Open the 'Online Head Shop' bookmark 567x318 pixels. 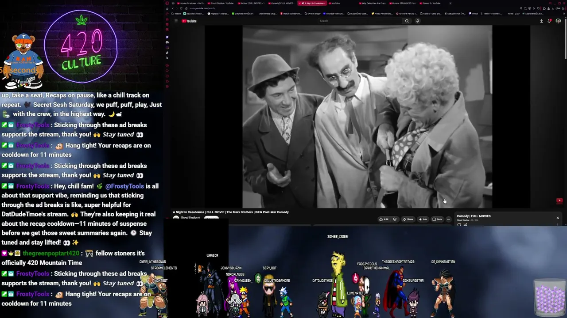[x=267, y=14]
